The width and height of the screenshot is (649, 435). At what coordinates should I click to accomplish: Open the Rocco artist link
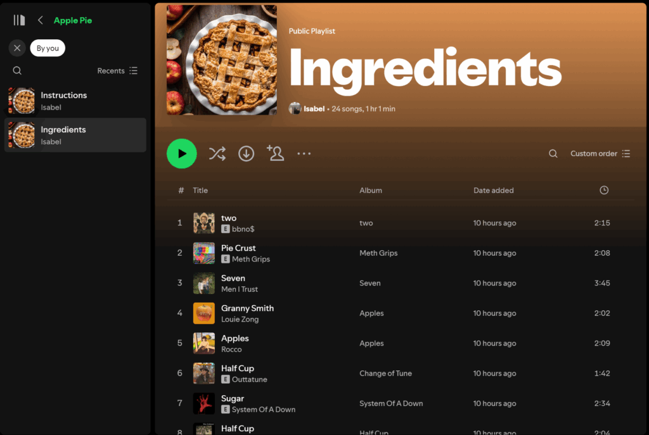coord(231,350)
